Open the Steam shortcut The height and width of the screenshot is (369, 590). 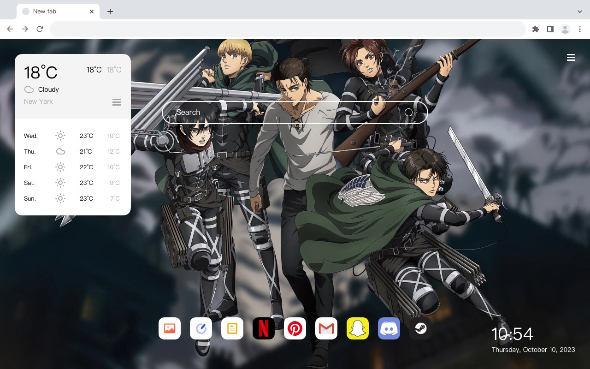tap(420, 328)
